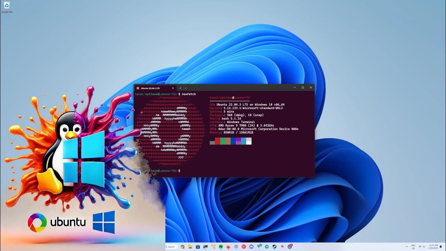446x251 pixels.
Task: Click the 'Uptime: 5 mins' line
Action: coord(222,112)
